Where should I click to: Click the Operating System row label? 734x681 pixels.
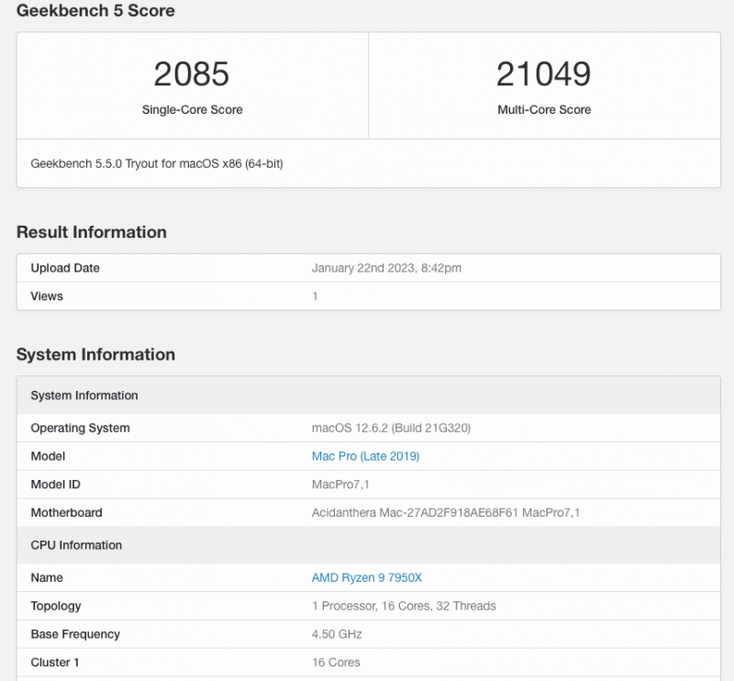tap(80, 428)
